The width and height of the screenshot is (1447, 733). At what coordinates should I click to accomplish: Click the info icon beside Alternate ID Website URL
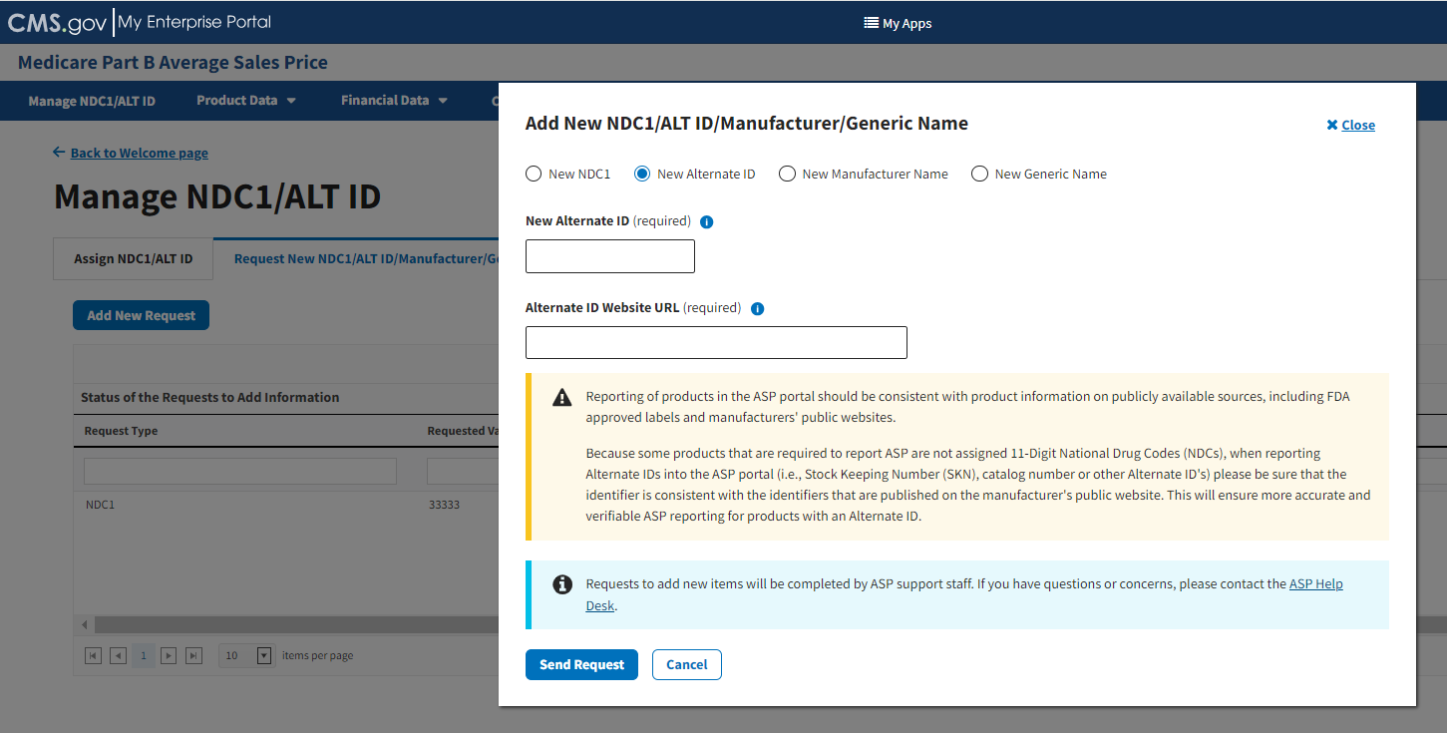click(x=757, y=308)
